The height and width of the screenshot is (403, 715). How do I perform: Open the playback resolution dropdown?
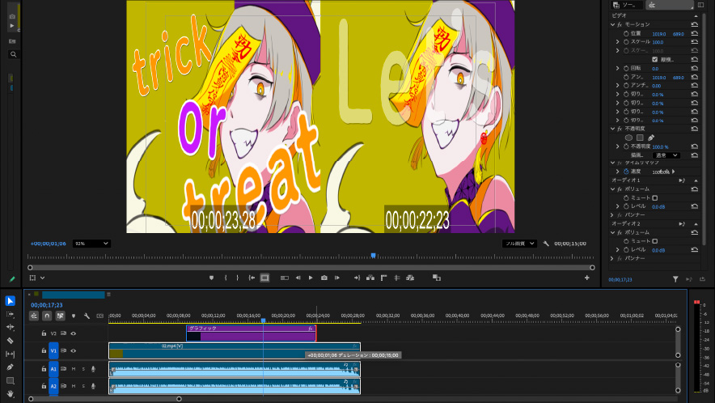(x=520, y=243)
